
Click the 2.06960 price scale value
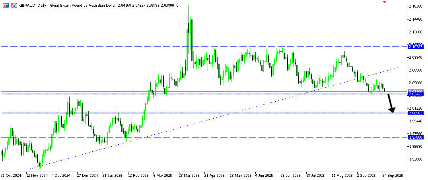tap(415, 70)
